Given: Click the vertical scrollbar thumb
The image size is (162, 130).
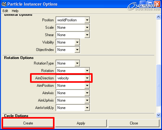Looking at the screenshot, I should tap(158, 85).
